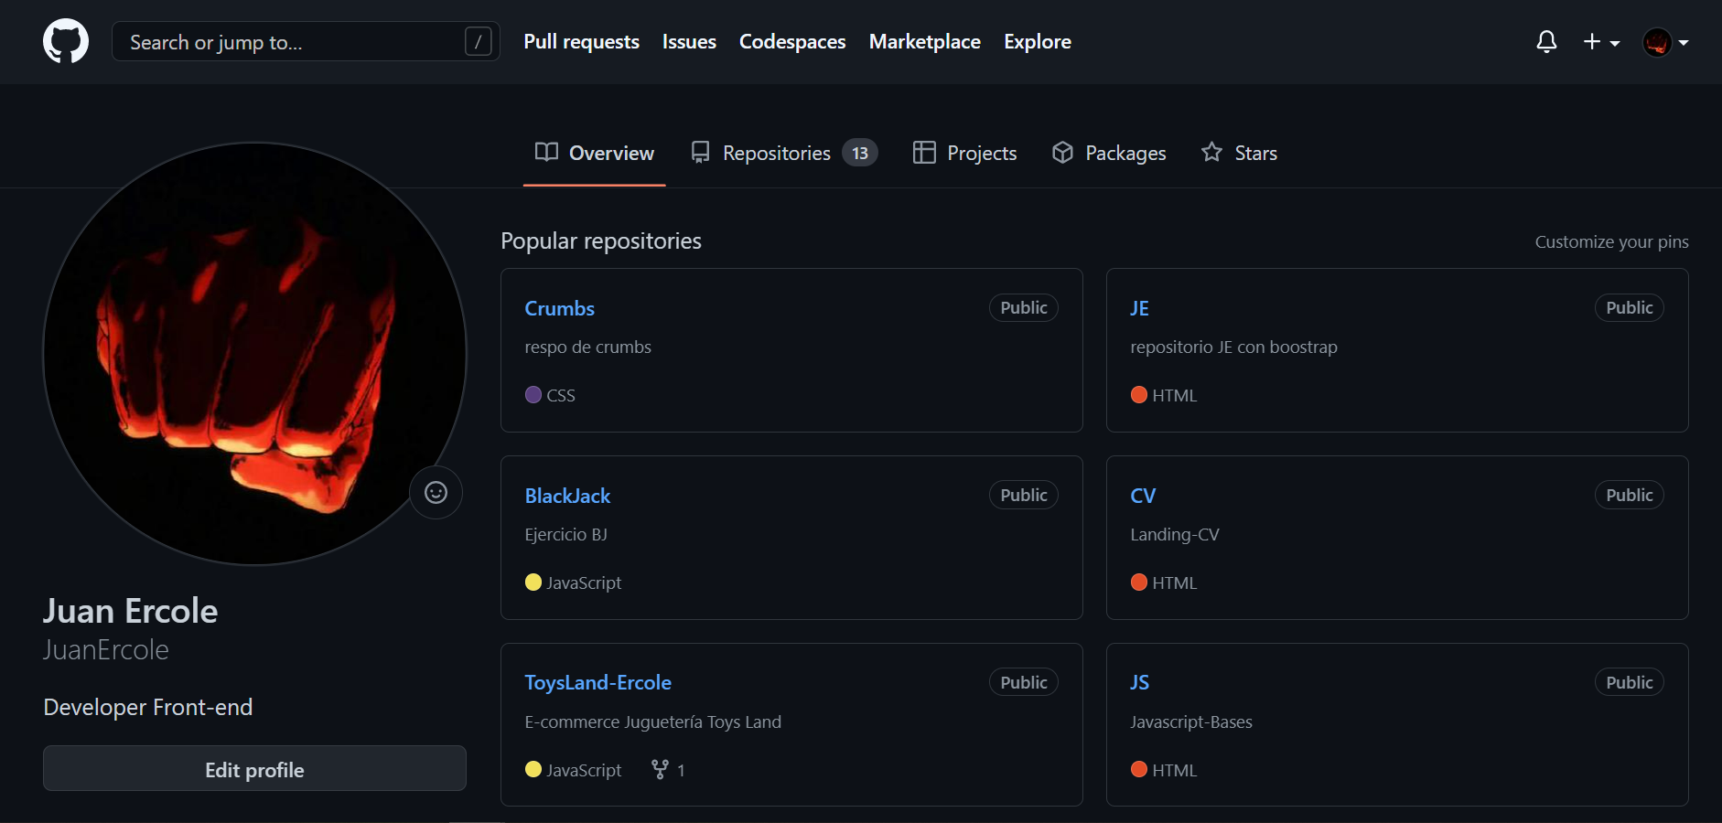The width and height of the screenshot is (1722, 823).
Task: Expand the user avatar account menu
Action: tap(1665, 42)
